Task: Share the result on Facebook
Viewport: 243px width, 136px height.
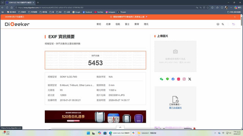Action: tap(173, 79)
